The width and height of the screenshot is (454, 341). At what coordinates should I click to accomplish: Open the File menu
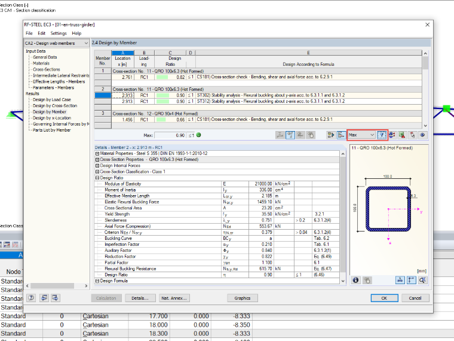(x=29, y=33)
